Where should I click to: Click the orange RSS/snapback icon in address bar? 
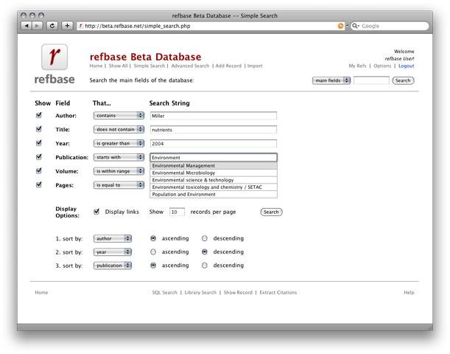[x=340, y=26]
